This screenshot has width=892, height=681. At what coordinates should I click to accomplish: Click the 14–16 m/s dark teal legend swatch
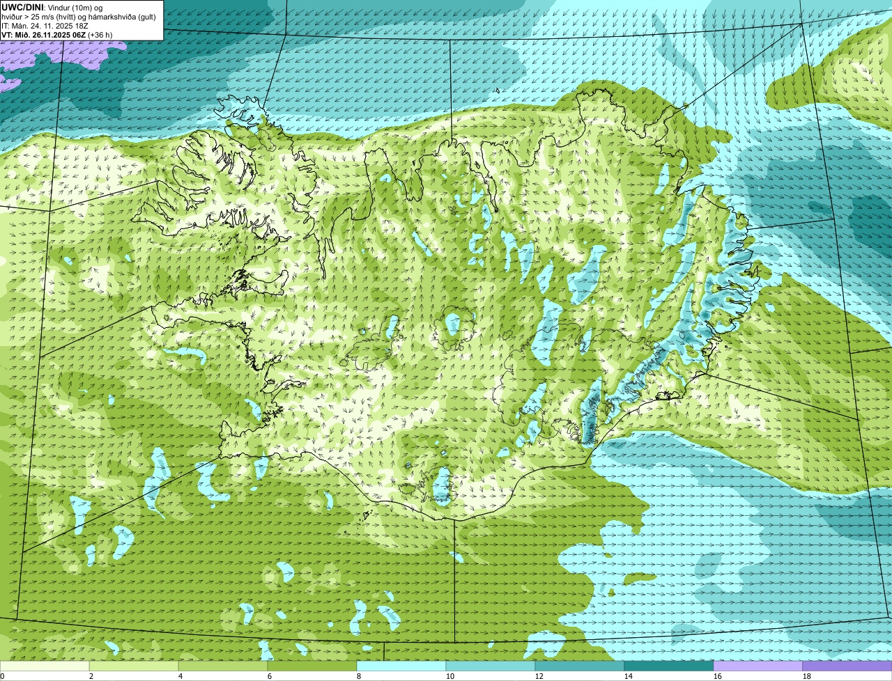click(669, 666)
